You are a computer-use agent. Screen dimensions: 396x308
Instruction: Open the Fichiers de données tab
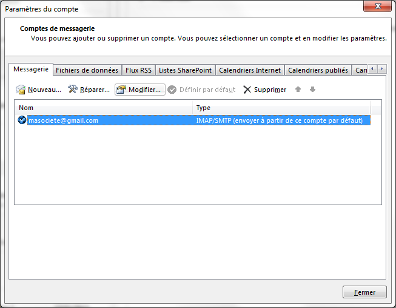click(x=87, y=70)
